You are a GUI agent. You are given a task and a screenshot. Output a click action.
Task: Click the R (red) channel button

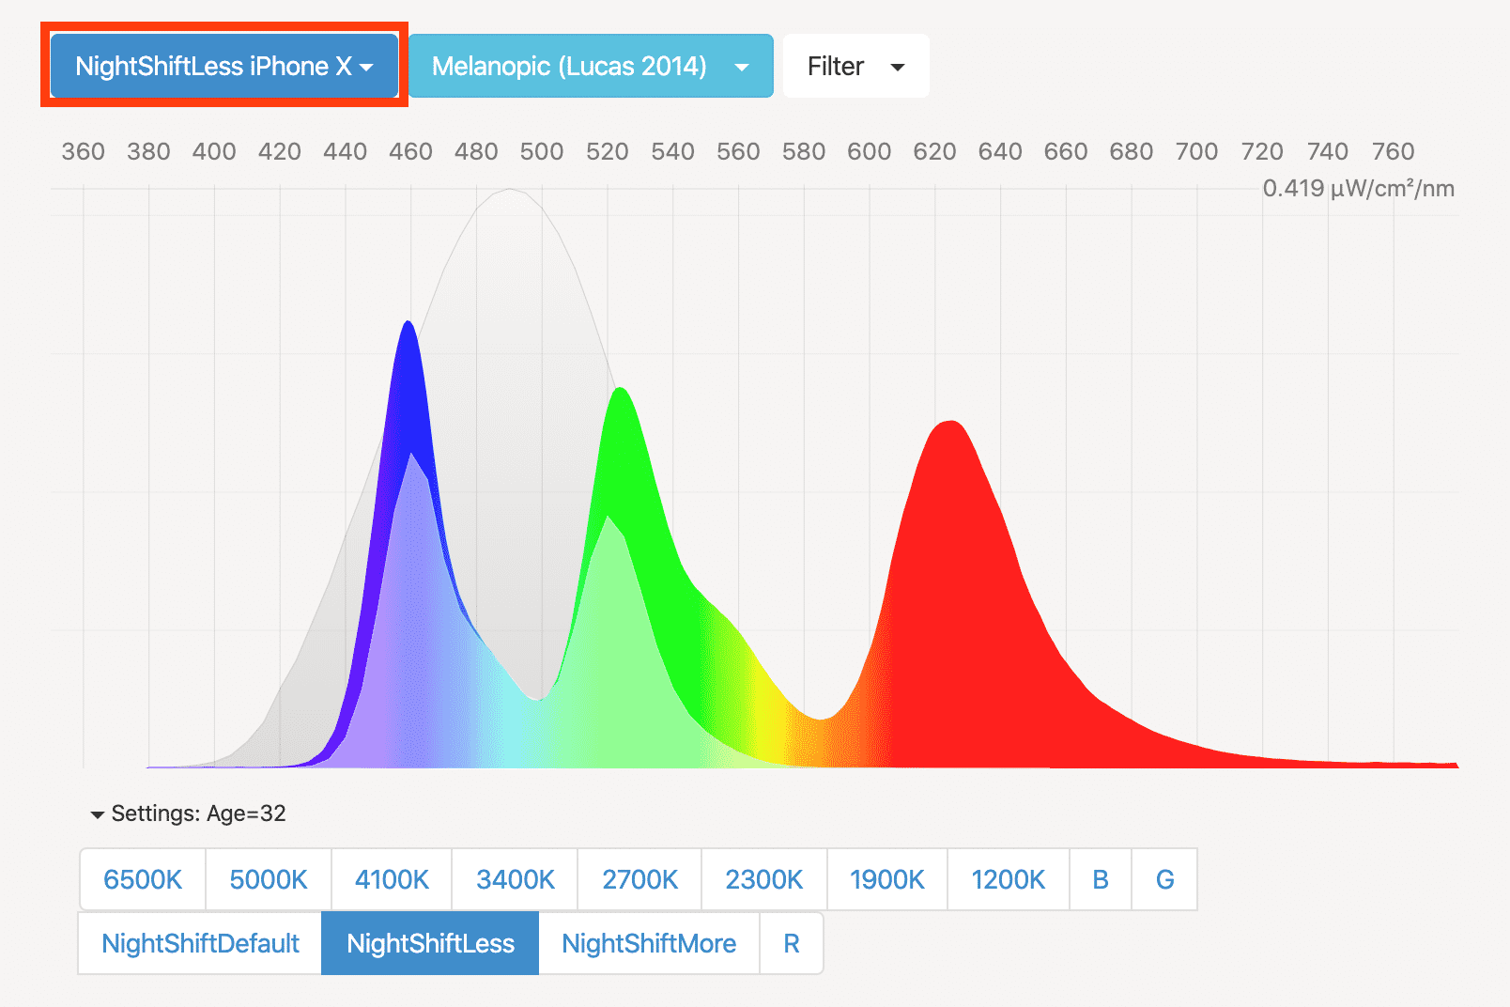coord(792,943)
